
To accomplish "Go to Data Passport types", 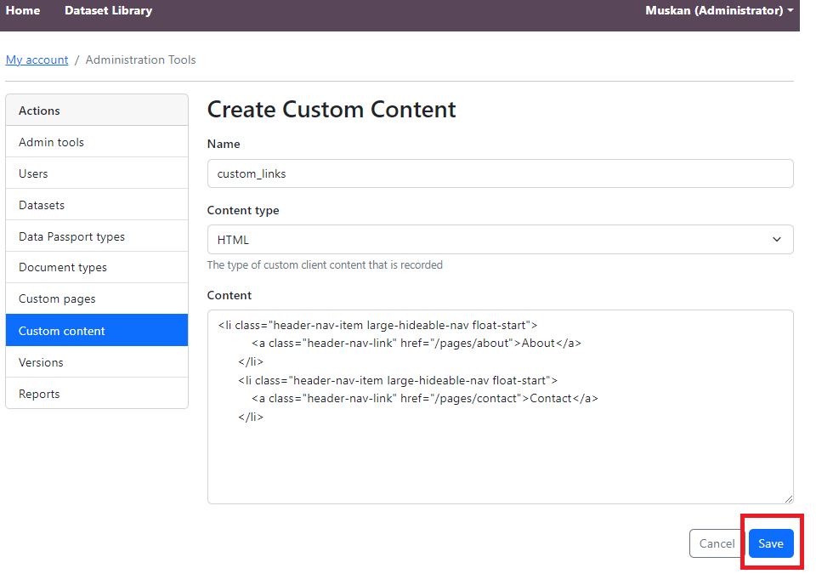I will point(71,236).
